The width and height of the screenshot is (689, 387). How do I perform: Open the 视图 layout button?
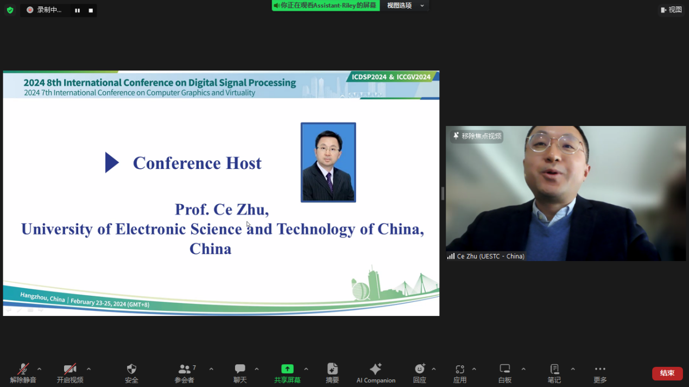click(x=671, y=10)
